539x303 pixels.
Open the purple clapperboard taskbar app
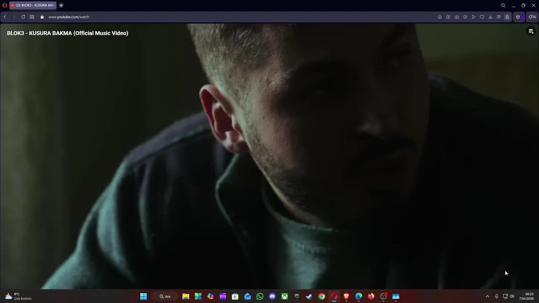pyautogui.click(x=223, y=296)
